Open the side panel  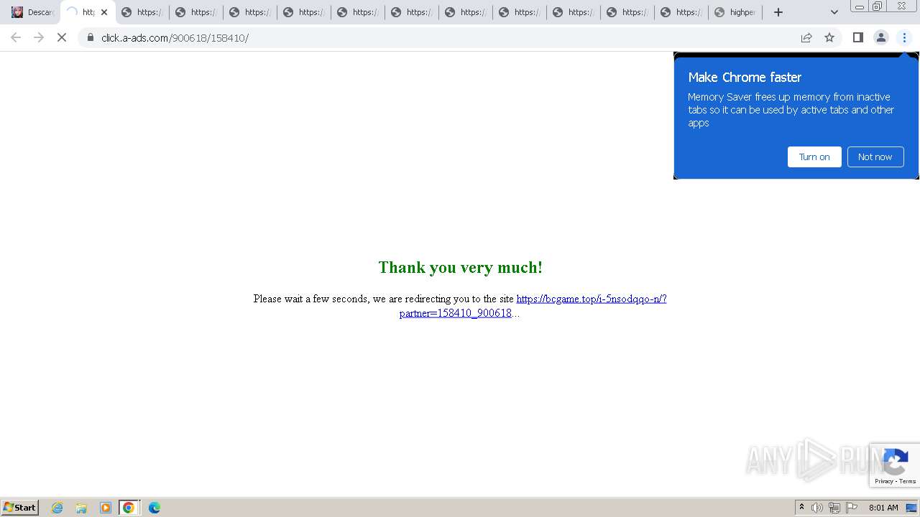click(x=857, y=37)
